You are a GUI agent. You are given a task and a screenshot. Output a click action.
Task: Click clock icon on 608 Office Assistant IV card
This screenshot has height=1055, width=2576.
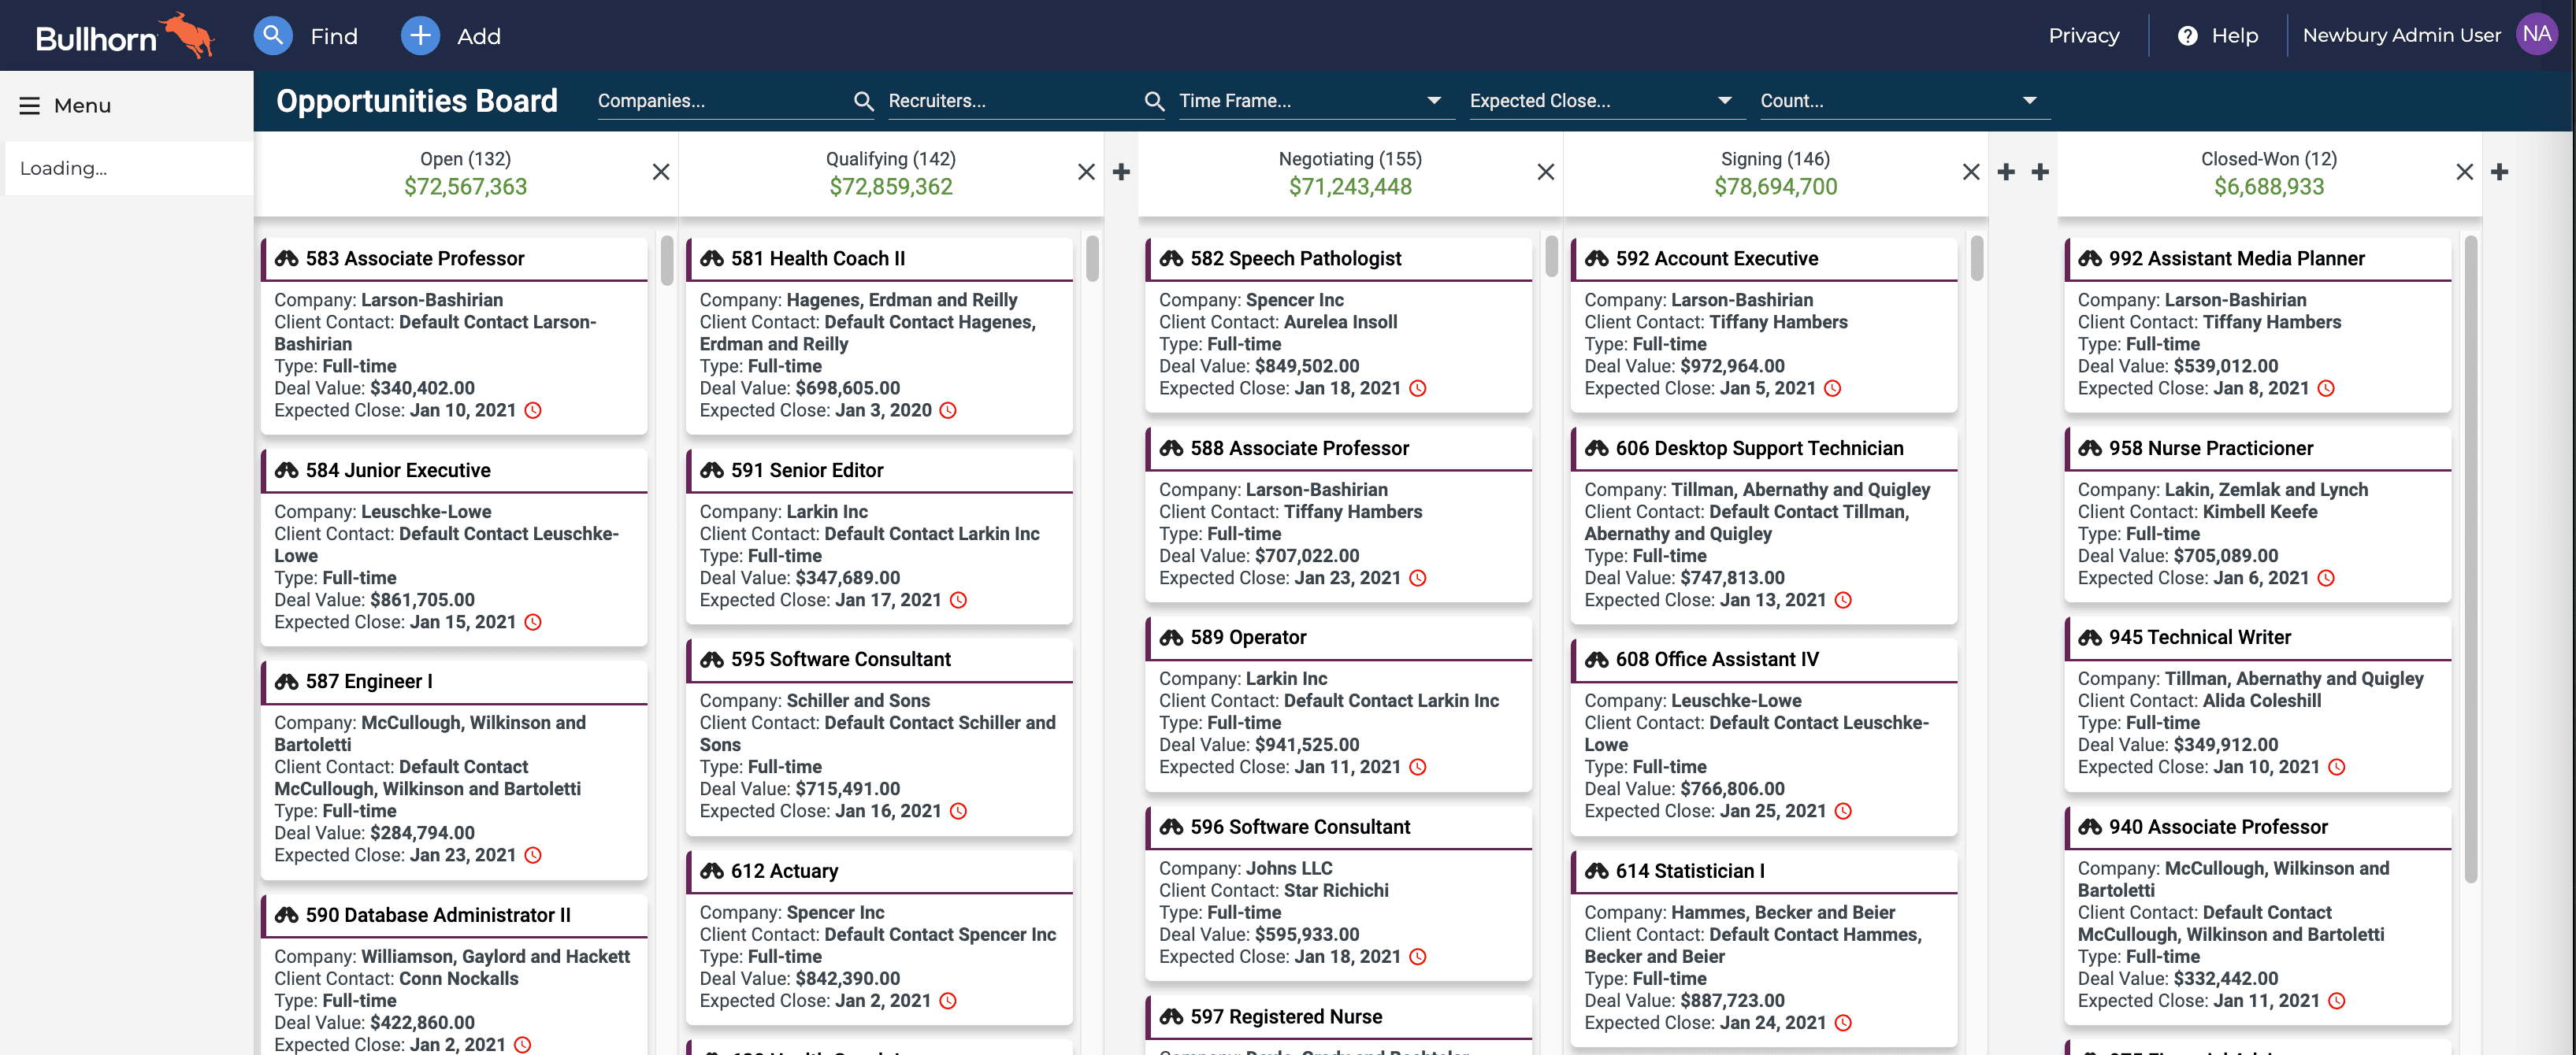[x=1843, y=811]
